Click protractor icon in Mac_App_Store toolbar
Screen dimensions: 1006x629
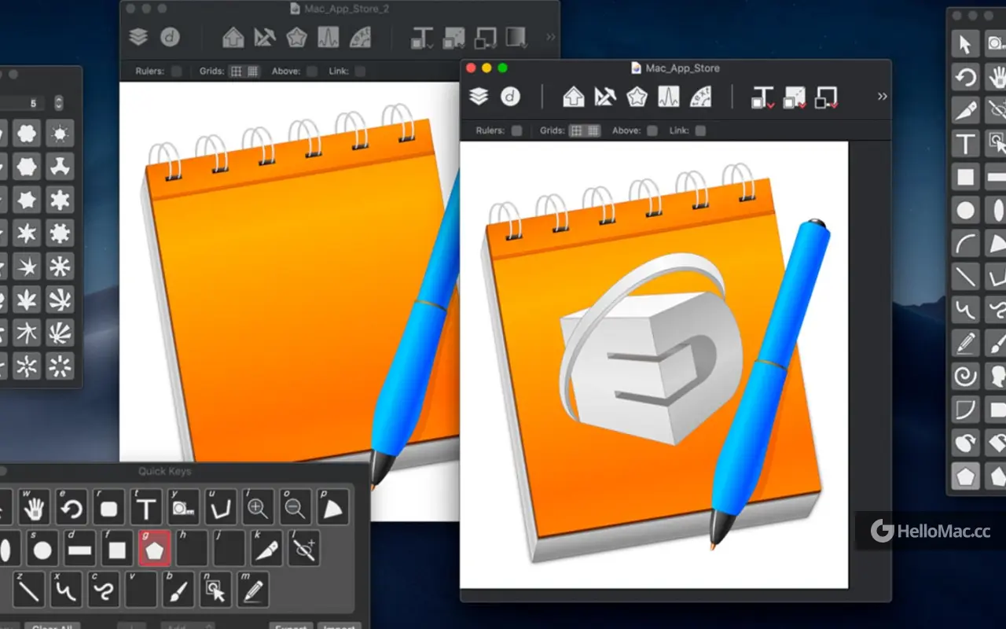point(700,97)
